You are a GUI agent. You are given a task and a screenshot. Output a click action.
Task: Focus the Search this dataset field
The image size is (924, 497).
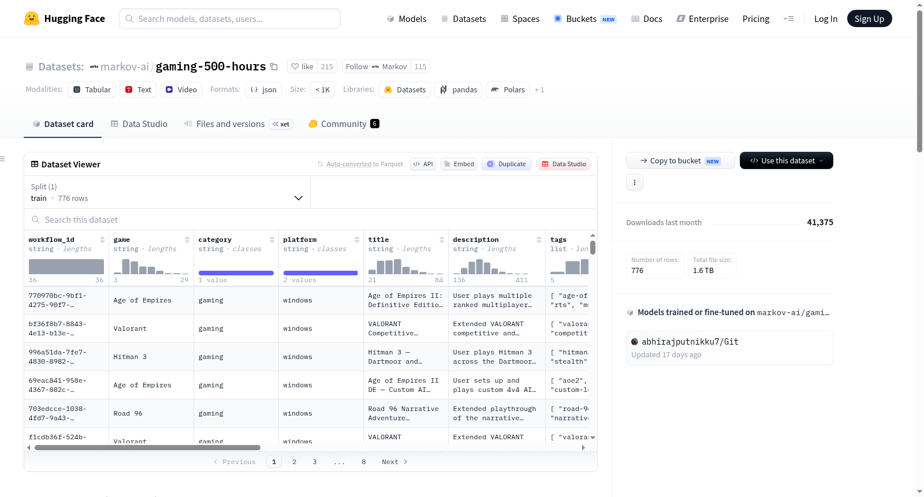click(311, 219)
